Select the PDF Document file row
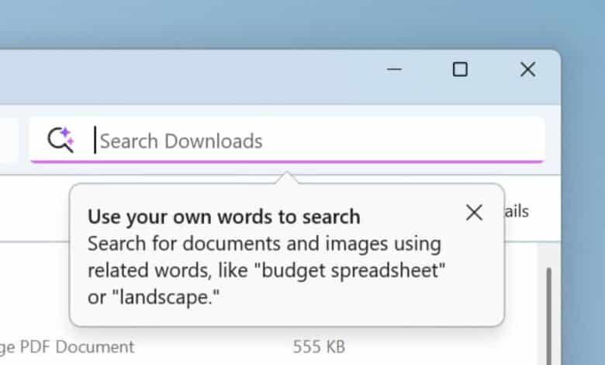This screenshot has height=365, width=605. point(70,346)
